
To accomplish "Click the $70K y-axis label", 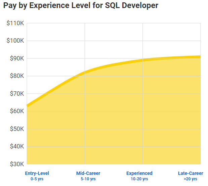I will point(16,94).
